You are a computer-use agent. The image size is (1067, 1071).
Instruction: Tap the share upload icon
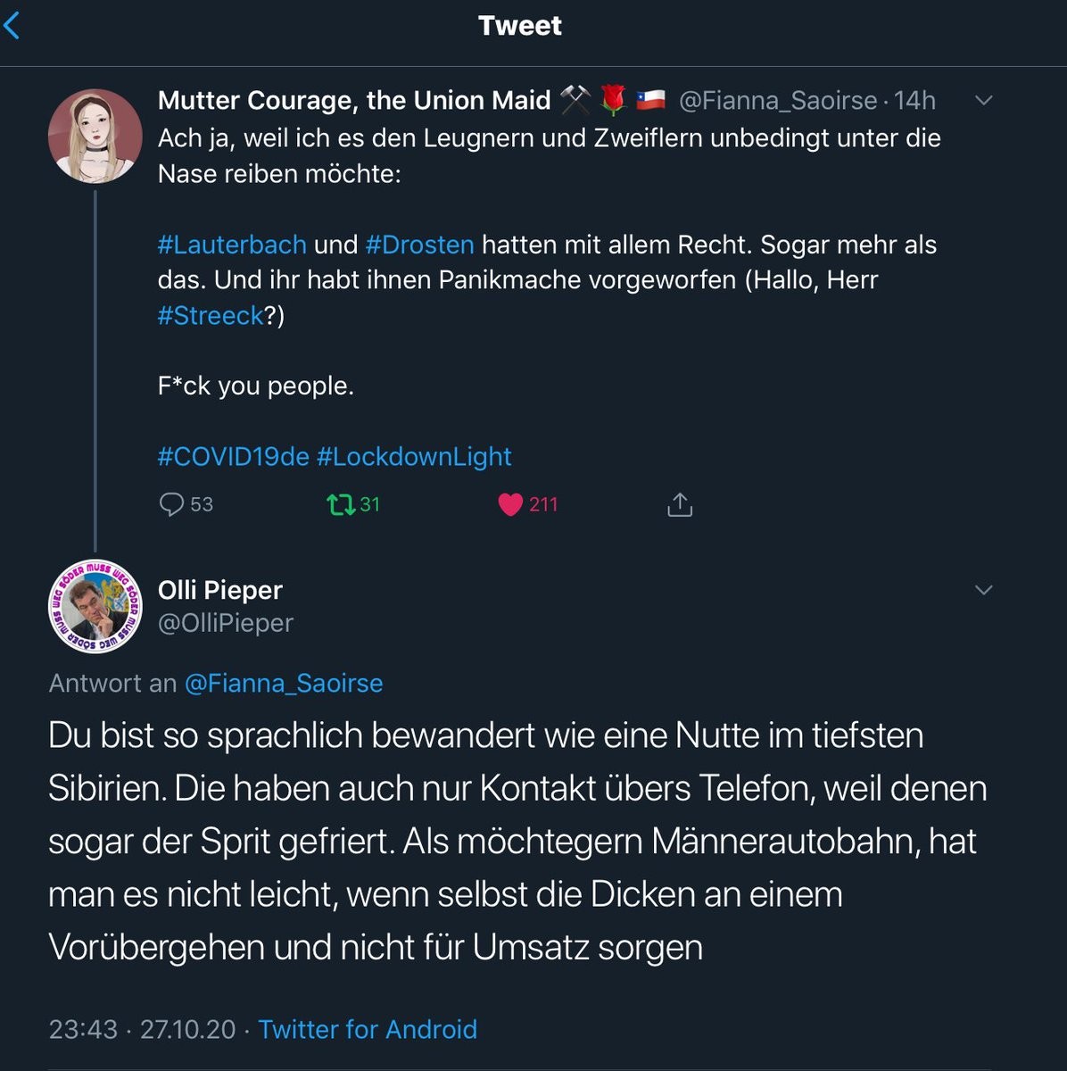click(x=680, y=504)
